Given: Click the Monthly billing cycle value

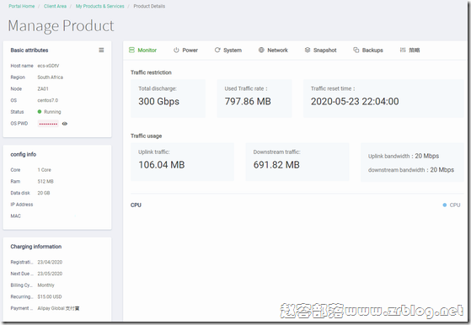Looking at the screenshot, I should (46, 285).
